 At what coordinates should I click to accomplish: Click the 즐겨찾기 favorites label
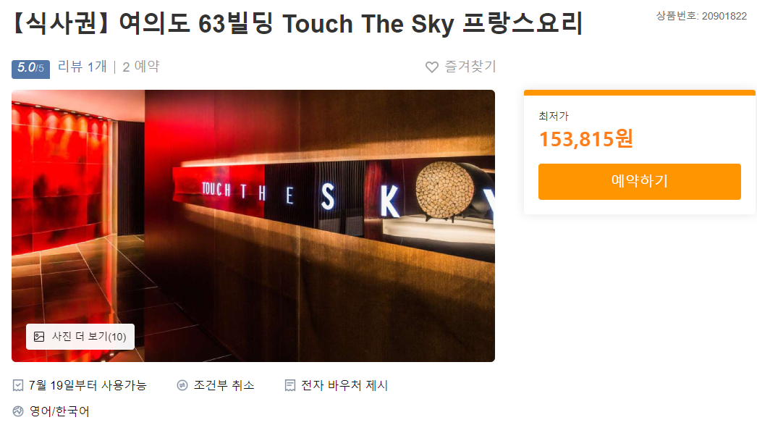[470, 66]
